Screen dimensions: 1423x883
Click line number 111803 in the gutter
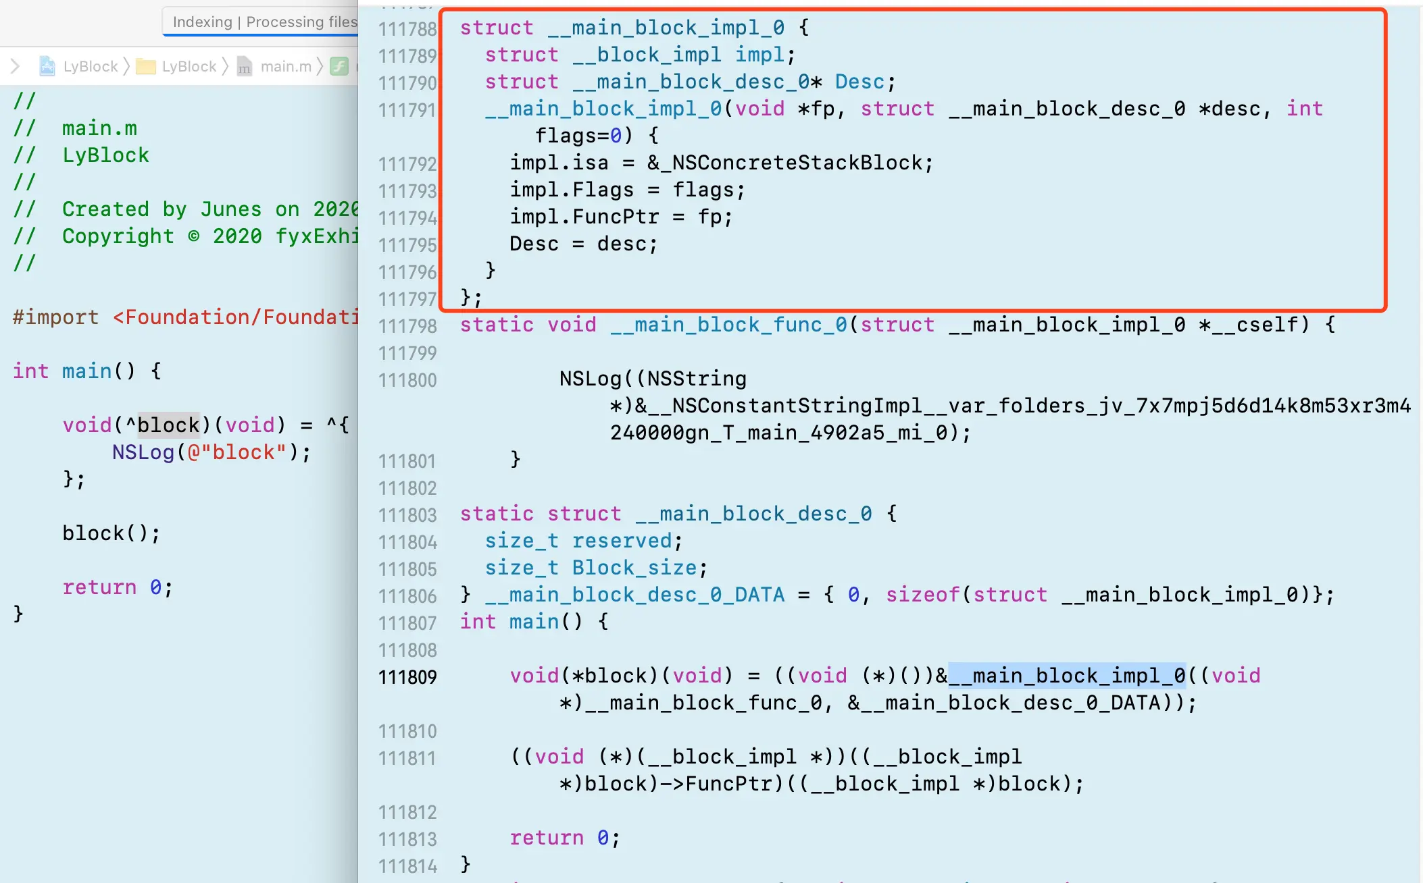[x=407, y=515]
